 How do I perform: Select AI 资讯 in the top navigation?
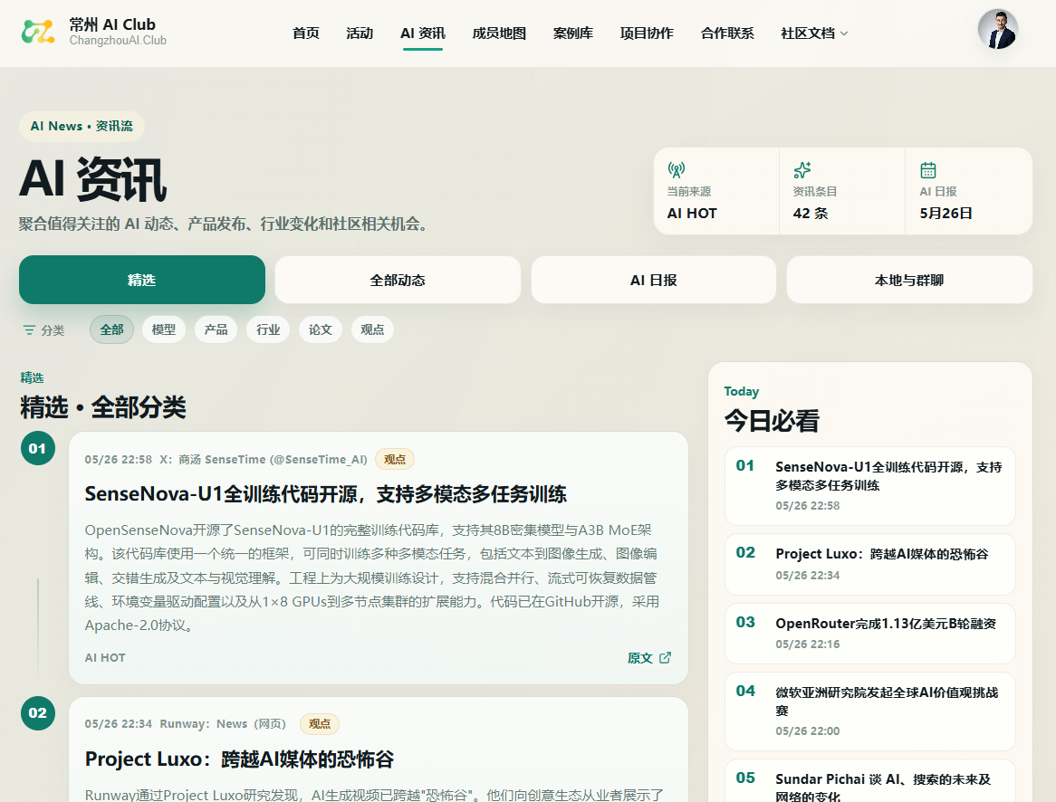tap(423, 33)
